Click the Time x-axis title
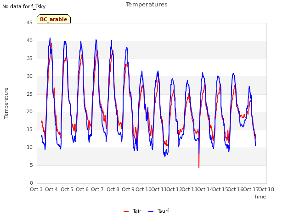294x220 pixels. pos(260,197)
